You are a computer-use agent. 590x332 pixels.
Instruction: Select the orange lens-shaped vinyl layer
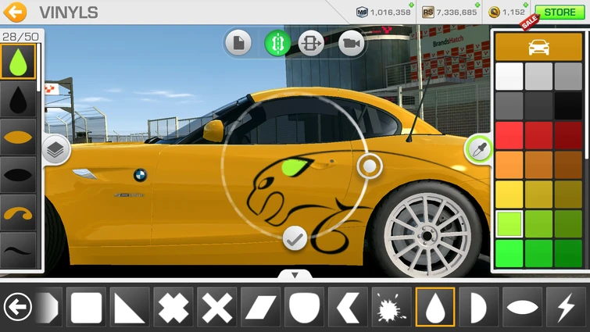[x=18, y=137]
